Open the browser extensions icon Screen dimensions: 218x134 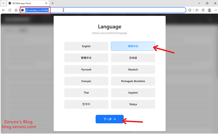click(190, 10)
